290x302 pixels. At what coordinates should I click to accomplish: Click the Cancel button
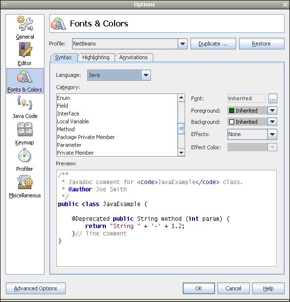tap(234, 288)
